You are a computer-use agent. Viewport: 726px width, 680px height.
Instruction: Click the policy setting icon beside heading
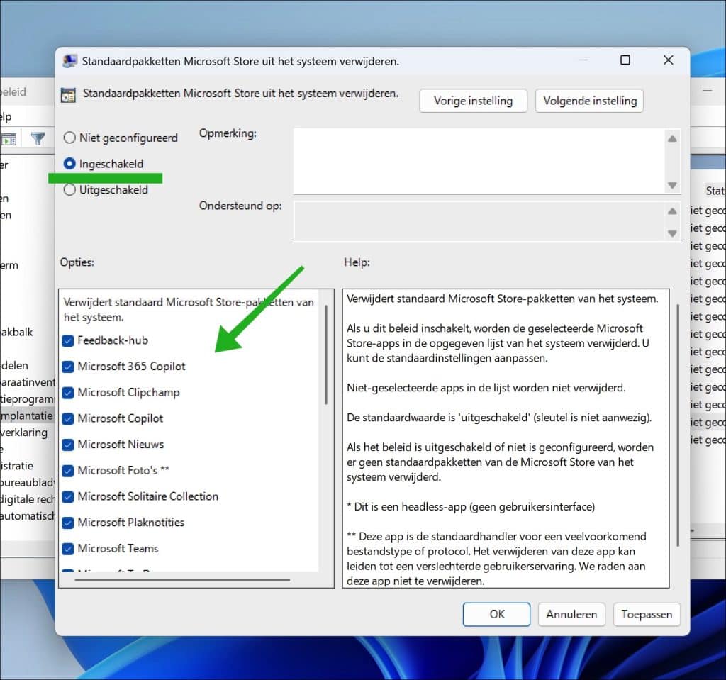tap(69, 94)
